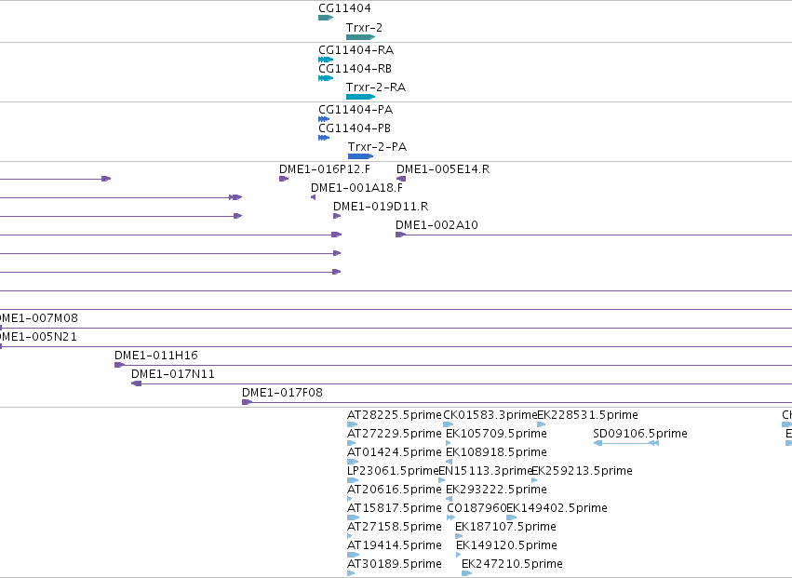Click the AT19414.5prime EST glyph
Image resolution: width=792 pixels, height=578 pixels.
coord(354,555)
